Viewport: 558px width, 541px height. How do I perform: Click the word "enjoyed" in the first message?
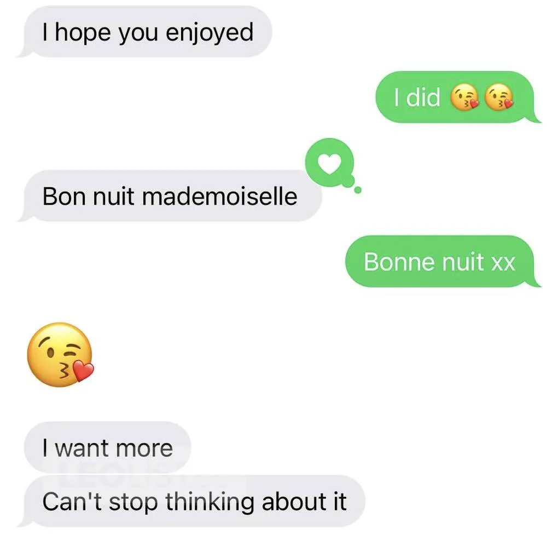pyautogui.click(x=210, y=33)
